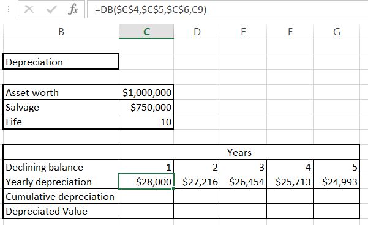Select year 5 cell
Image resolution: width=368 pixels, height=225 pixels.
tap(336, 167)
